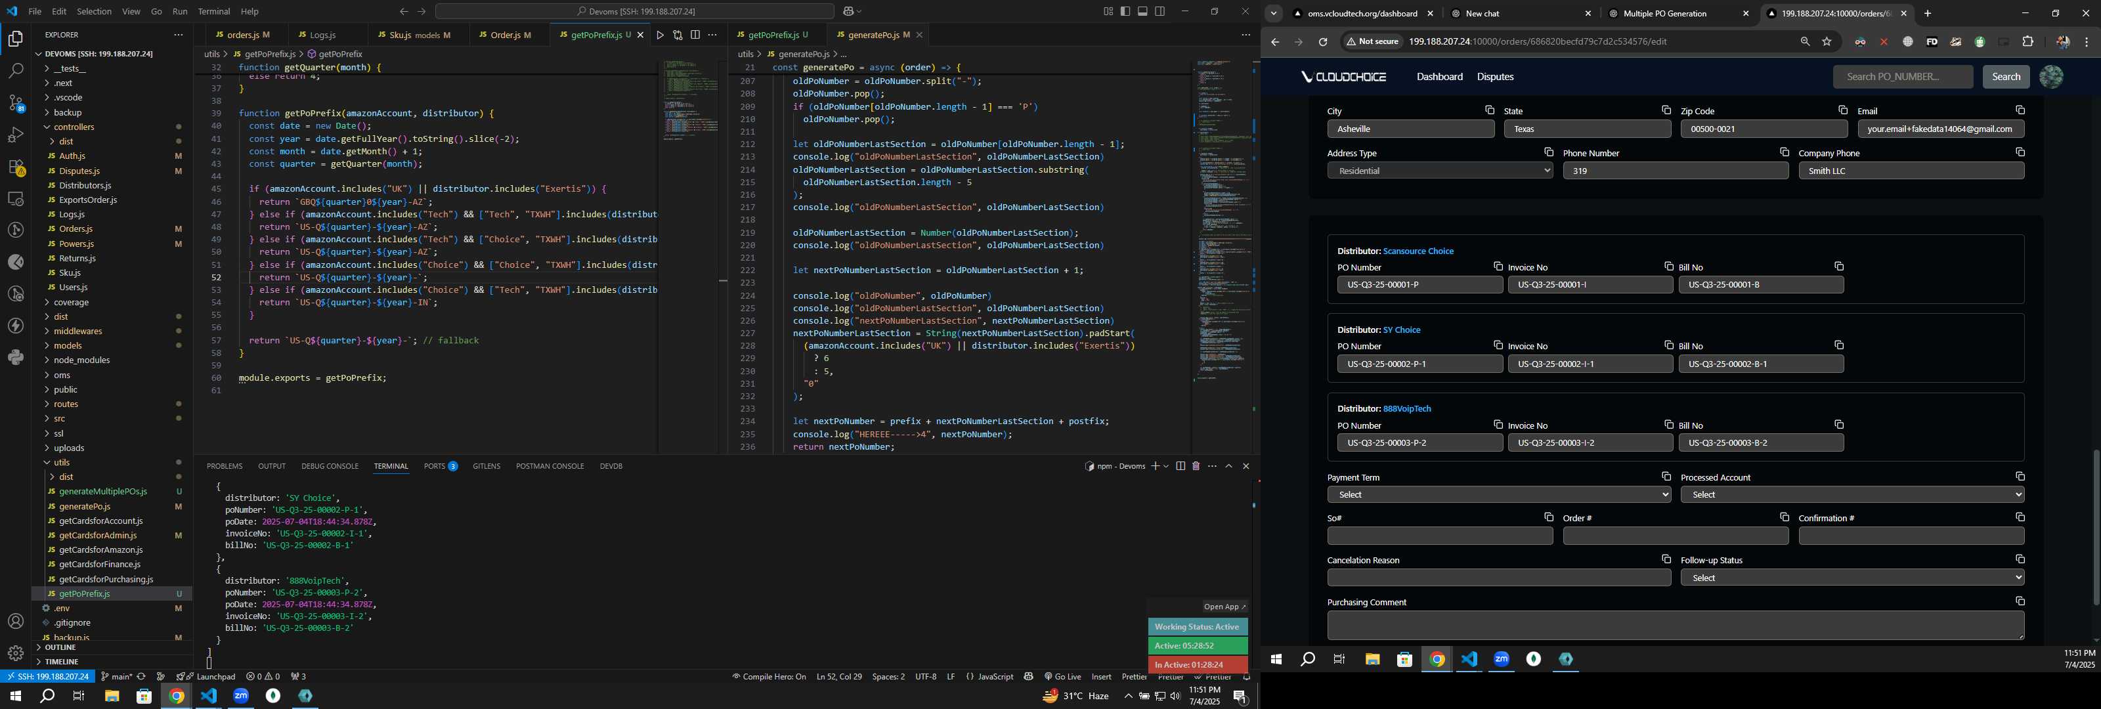Viewport: 2101px width, 709px height.
Task: Open the Follow-up Status dropdown
Action: click(x=1852, y=578)
